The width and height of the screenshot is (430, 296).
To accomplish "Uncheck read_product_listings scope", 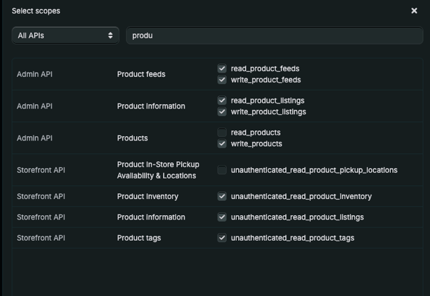I will (x=222, y=100).
